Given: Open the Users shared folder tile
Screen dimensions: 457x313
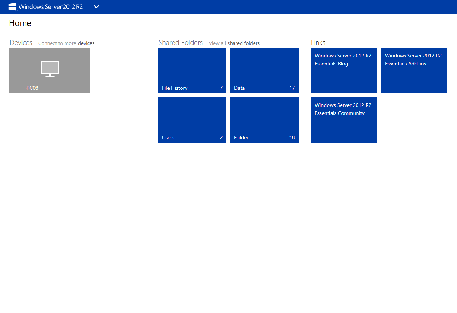Looking at the screenshot, I should (192, 120).
